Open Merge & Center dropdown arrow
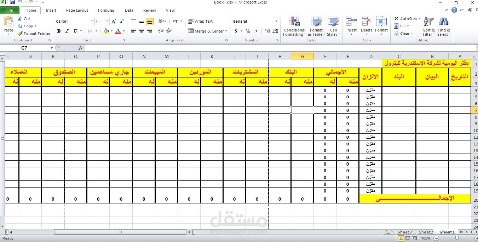The height and width of the screenshot is (242, 478). tap(227, 31)
